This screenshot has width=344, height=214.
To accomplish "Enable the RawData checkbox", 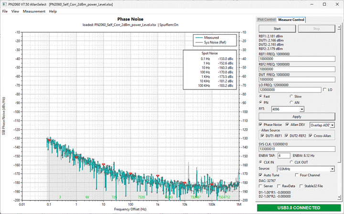I will tap(279, 186).
